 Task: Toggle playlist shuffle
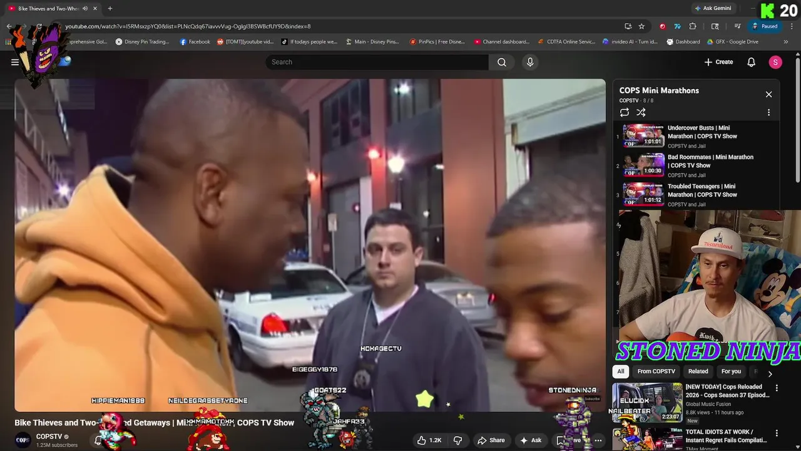[641, 113]
